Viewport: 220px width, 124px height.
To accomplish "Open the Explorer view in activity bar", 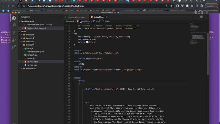I will 14,18.
